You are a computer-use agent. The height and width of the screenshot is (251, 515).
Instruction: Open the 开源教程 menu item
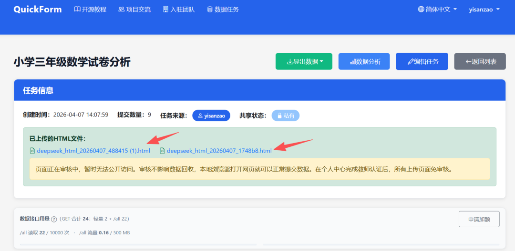tap(90, 10)
